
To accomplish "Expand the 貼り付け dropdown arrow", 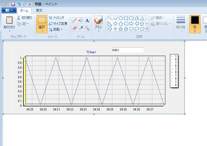I will click(10, 31).
